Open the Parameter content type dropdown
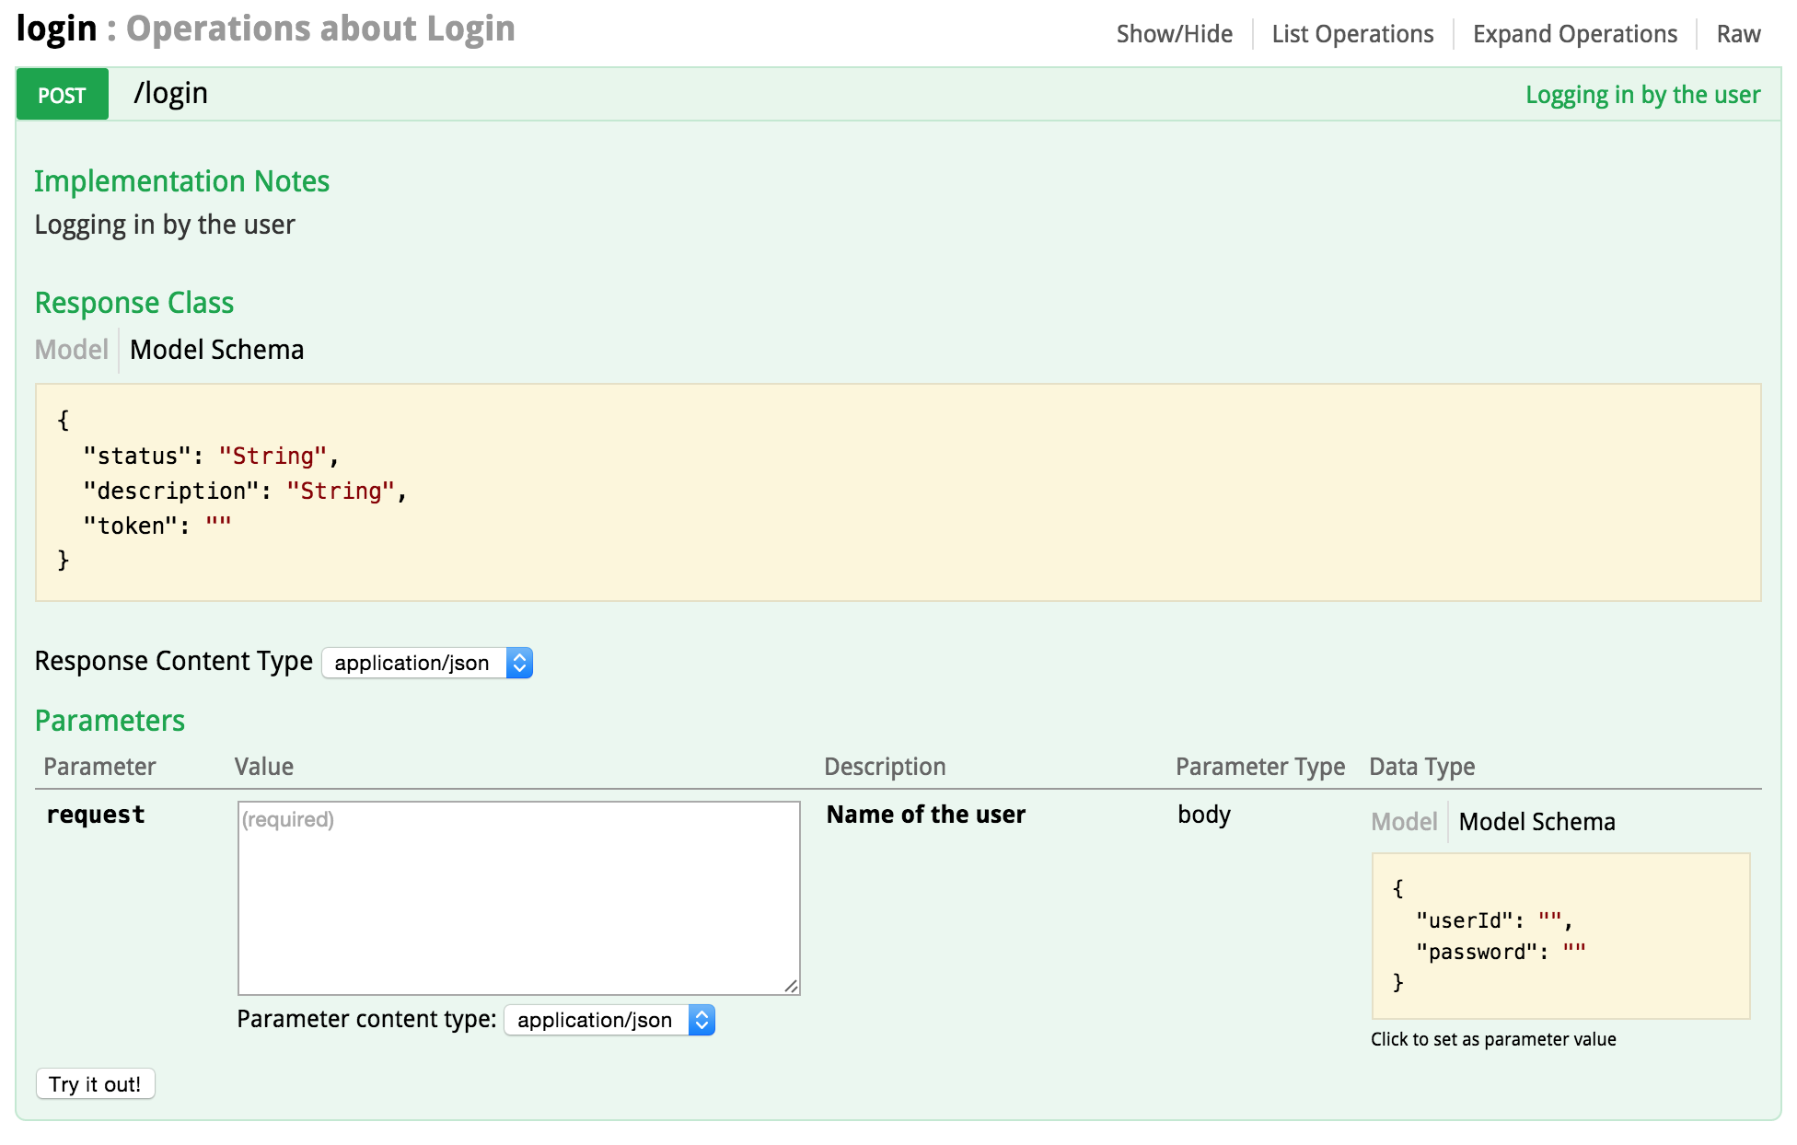The width and height of the screenshot is (1797, 1145). 597,1020
